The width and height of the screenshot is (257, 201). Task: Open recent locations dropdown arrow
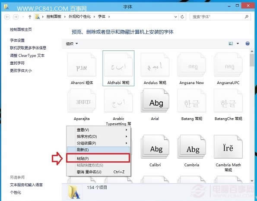(x=23, y=17)
